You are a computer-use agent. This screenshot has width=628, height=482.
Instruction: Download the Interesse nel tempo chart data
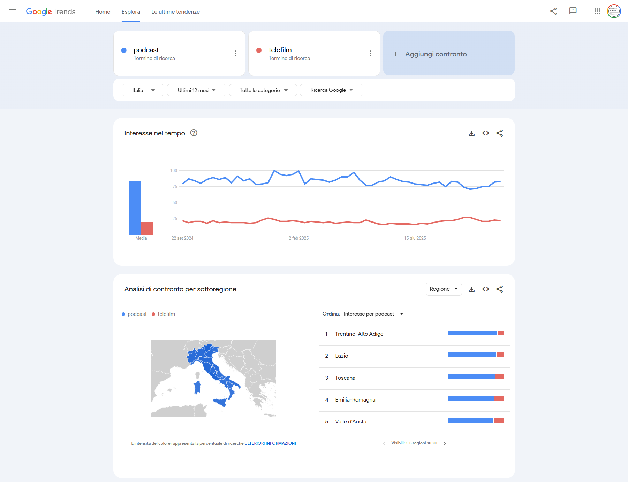[471, 133]
